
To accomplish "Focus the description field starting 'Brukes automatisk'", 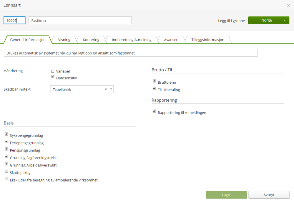I will click(x=130, y=53).
